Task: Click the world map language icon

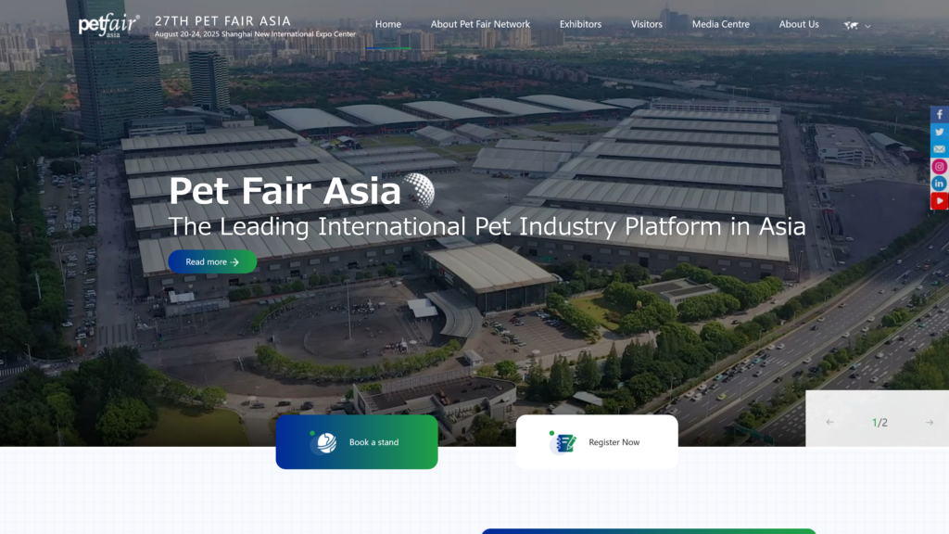Action: pos(851,25)
